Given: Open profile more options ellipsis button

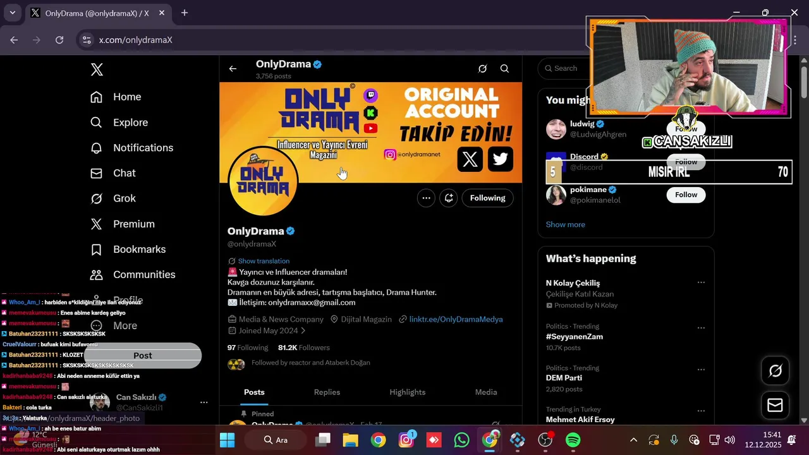Looking at the screenshot, I should [426, 198].
